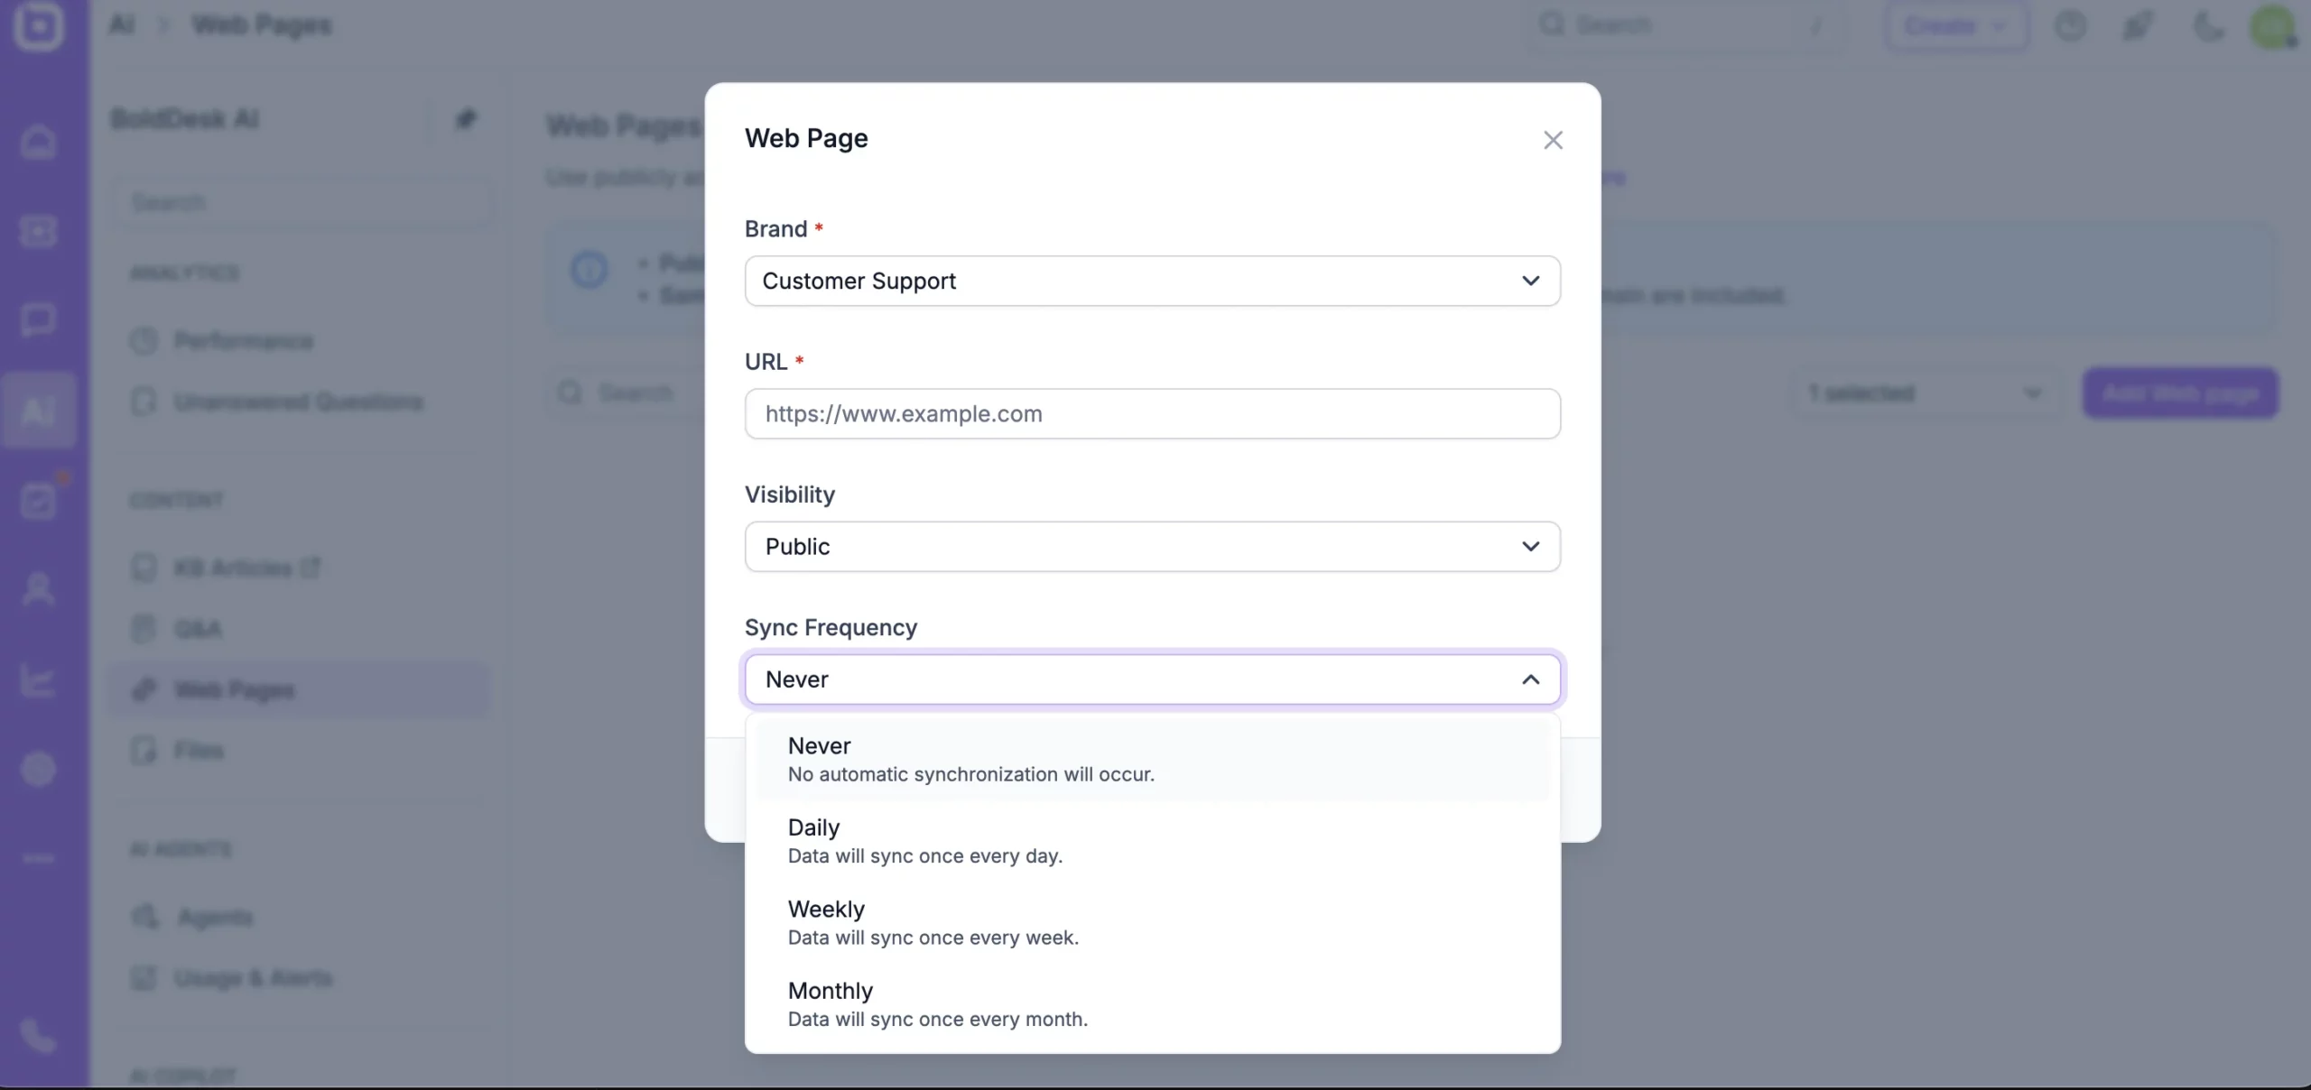Open the AI module icon in sidebar
This screenshot has width=2311, height=1090.
click(38, 411)
